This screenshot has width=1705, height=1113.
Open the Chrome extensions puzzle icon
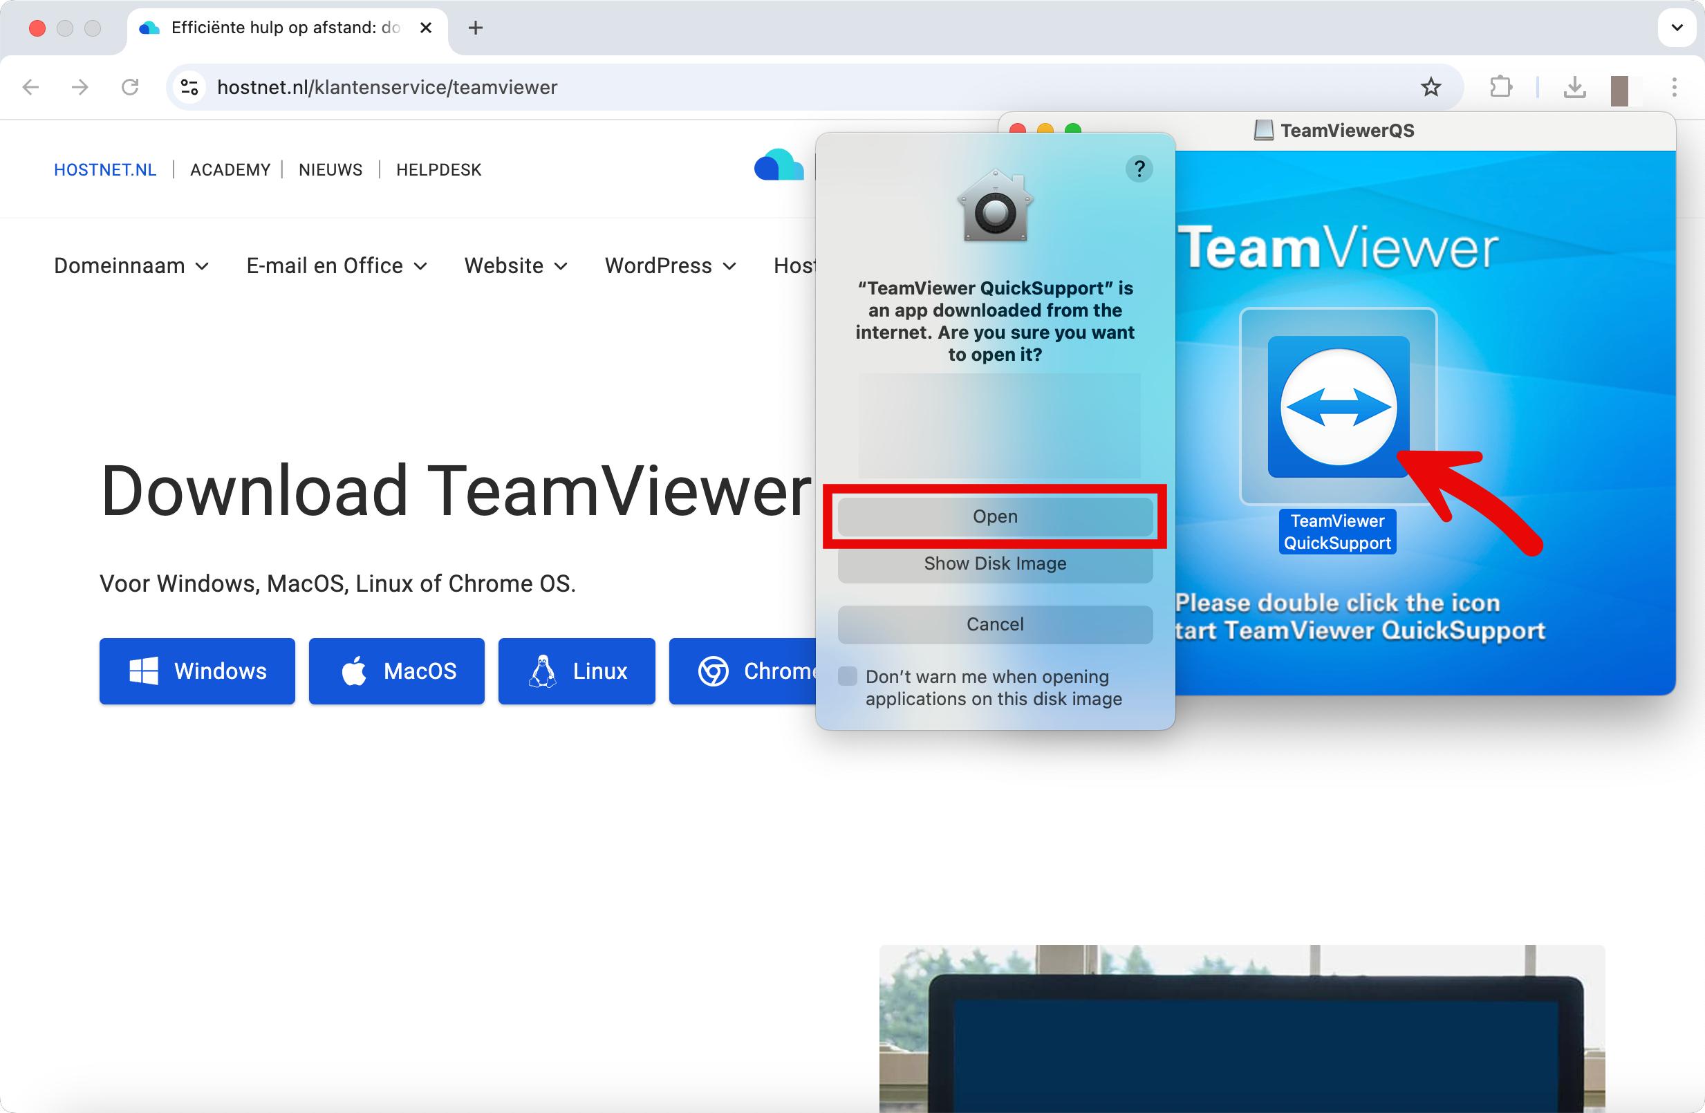pyautogui.click(x=1500, y=87)
